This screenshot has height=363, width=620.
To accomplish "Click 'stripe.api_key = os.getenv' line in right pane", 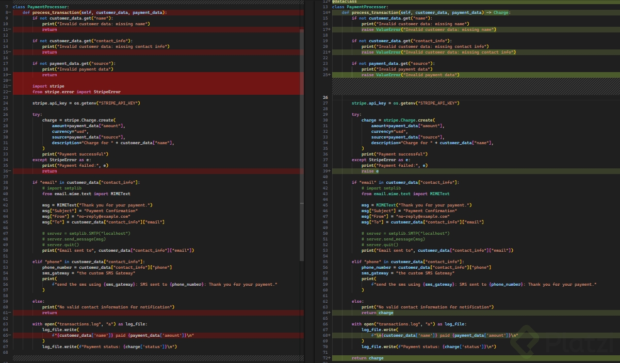I will (405, 103).
